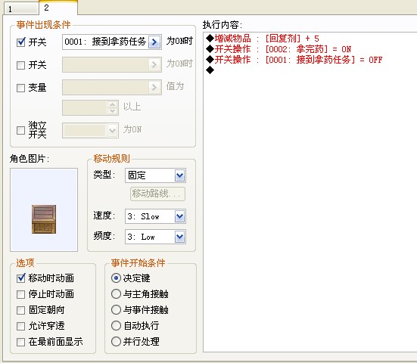Screen dimensions: 417x363
Task: Enable the 变量 condition checkbox
Action: [20, 88]
